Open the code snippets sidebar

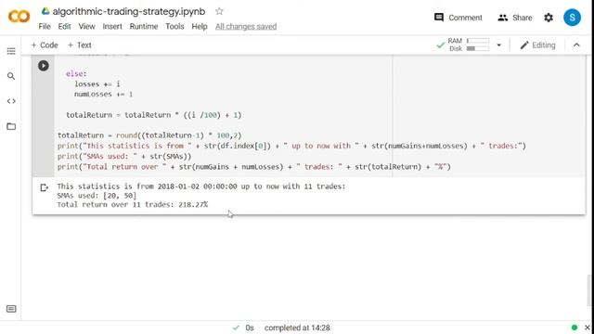[11, 101]
